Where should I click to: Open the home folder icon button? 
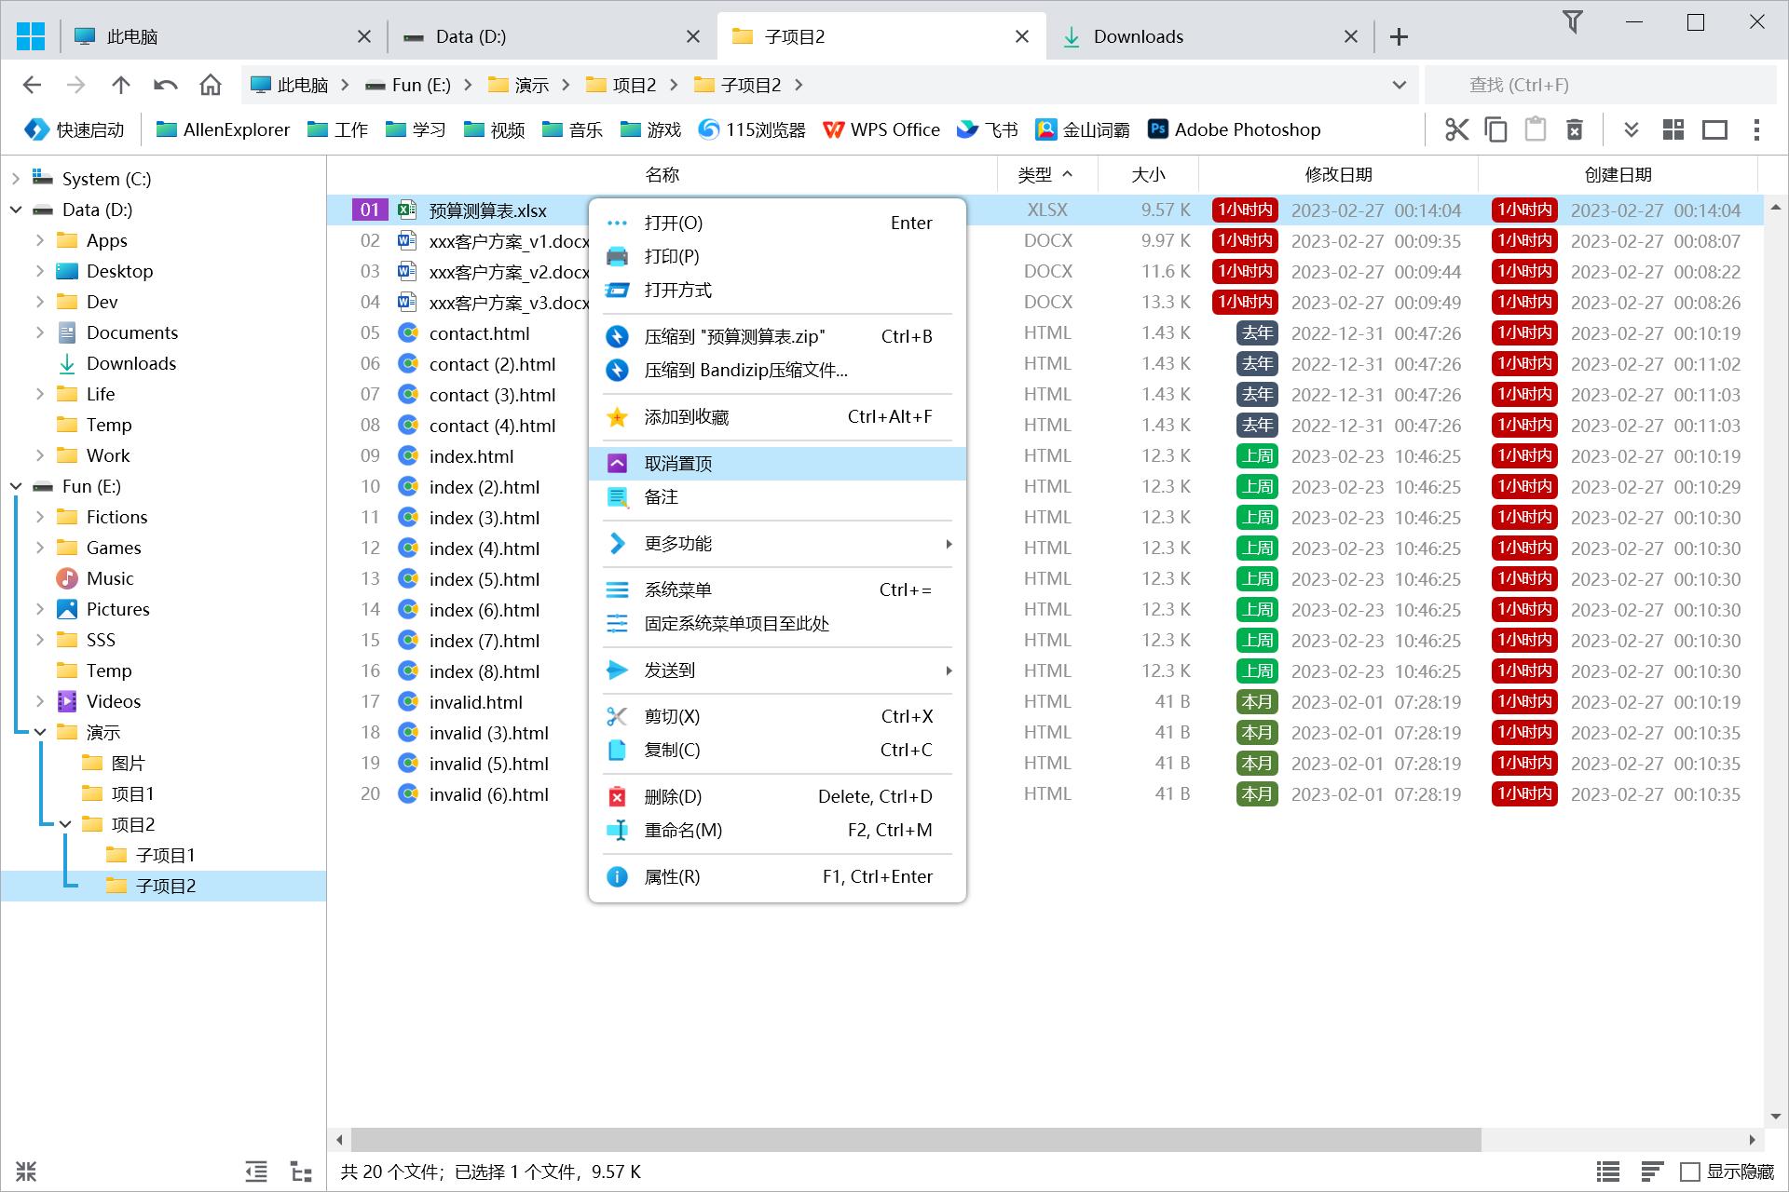[x=211, y=85]
